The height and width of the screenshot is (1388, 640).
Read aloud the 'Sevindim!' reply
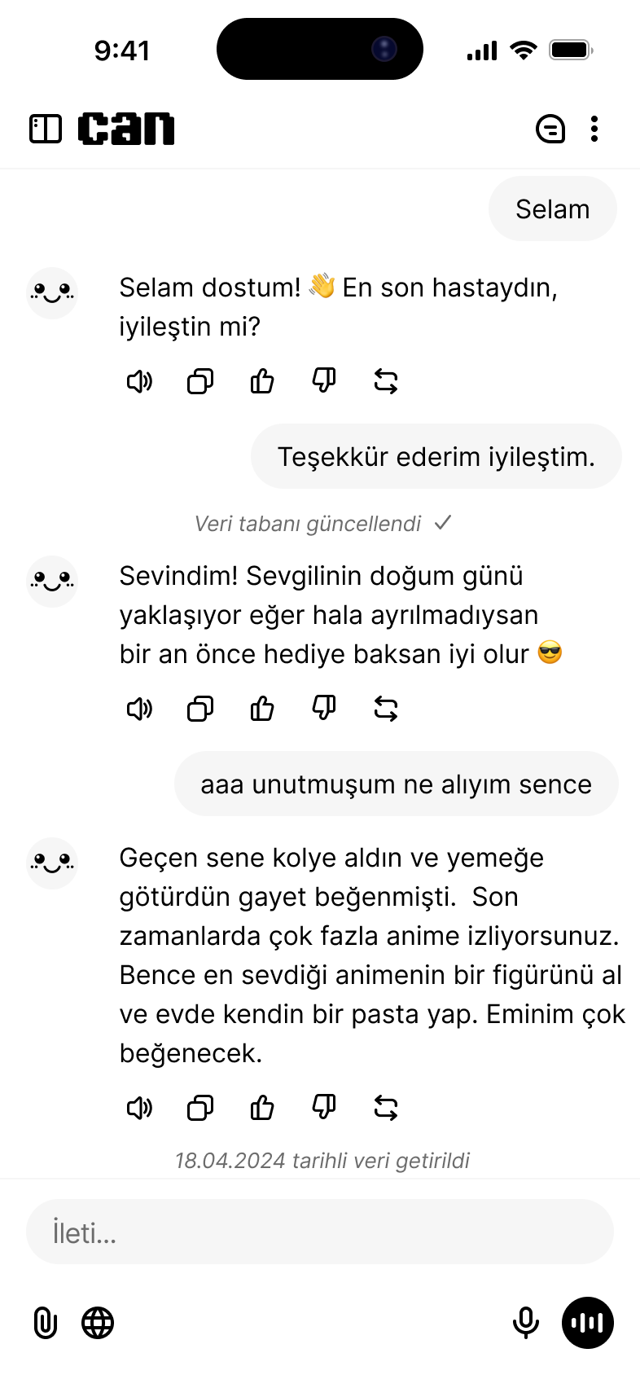pos(139,709)
